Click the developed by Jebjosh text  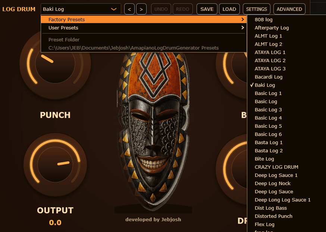click(x=153, y=220)
